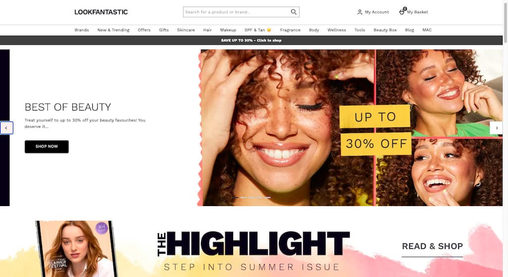
Task: Click the SAVE UP TO 30% promo banner
Action: [251, 41]
